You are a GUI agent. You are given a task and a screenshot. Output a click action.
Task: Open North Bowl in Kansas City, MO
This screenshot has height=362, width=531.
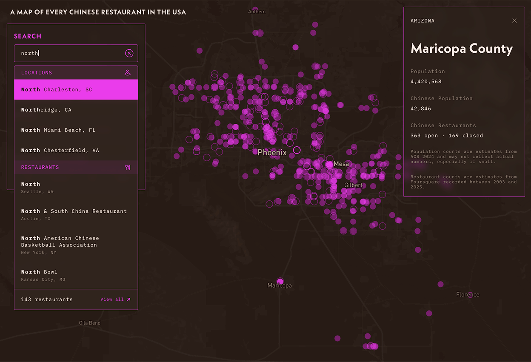point(76,275)
